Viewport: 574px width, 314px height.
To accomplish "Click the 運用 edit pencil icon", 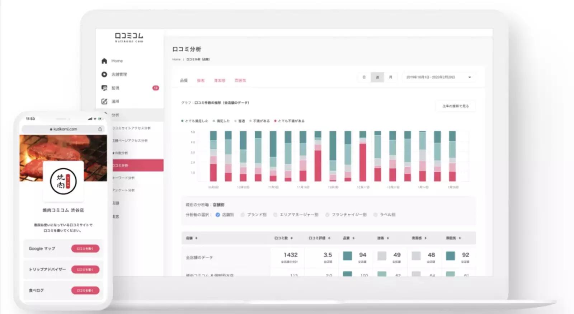I will [x=104, y=102].
